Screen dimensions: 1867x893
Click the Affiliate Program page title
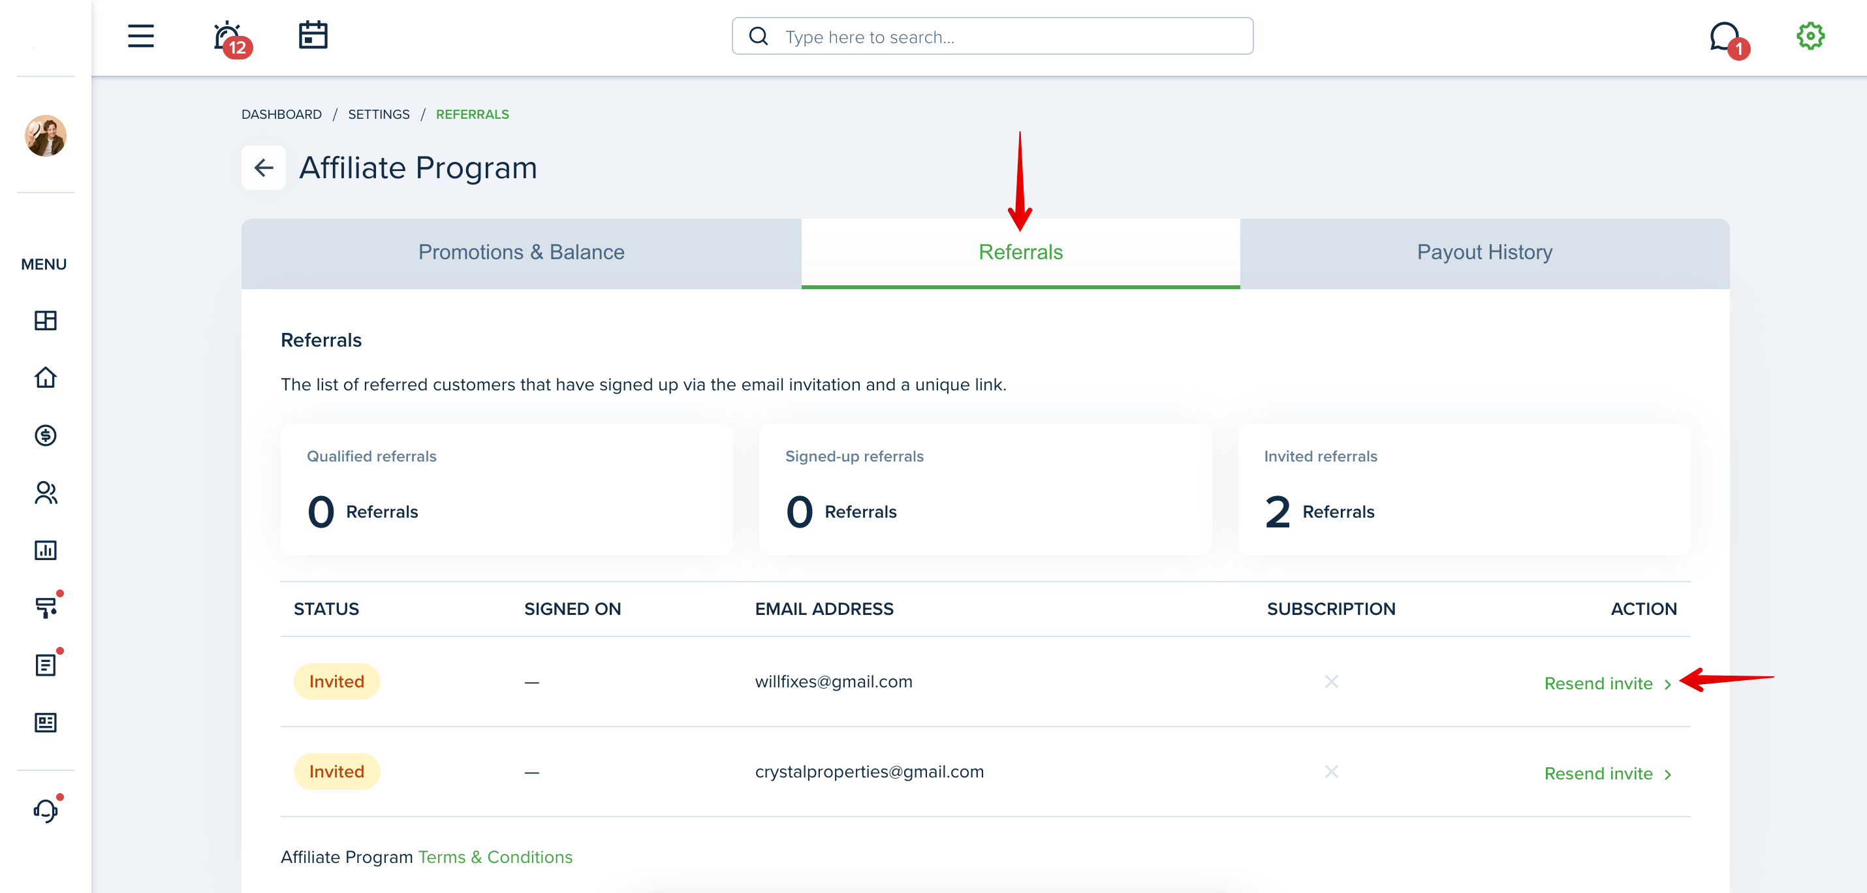coord(418,168)
